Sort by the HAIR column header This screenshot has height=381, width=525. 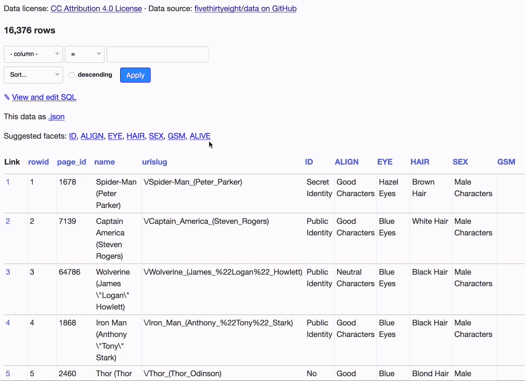pos(420,162)
